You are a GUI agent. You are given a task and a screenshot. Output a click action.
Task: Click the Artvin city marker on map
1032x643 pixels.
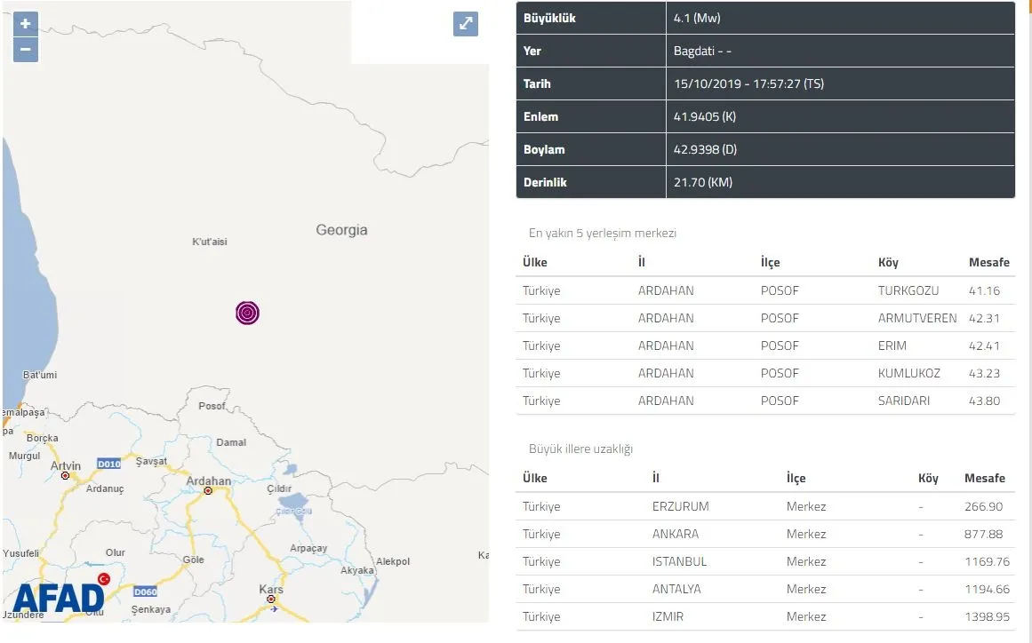coord(65,475)
